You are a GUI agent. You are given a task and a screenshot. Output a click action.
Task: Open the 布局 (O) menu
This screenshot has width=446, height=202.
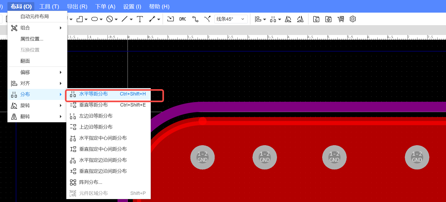pos(21,6)
